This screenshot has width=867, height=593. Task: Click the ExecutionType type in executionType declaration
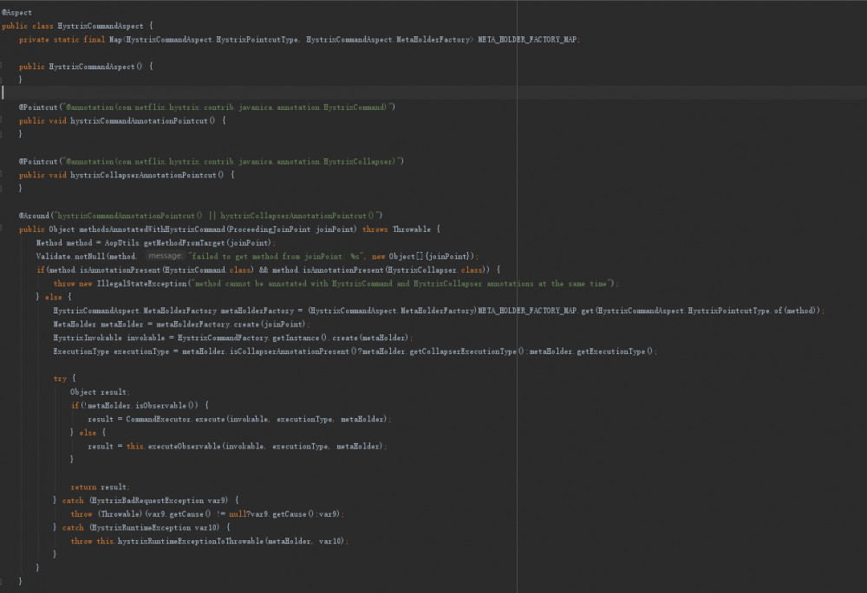pyautogui.click(x=81, y=351)
